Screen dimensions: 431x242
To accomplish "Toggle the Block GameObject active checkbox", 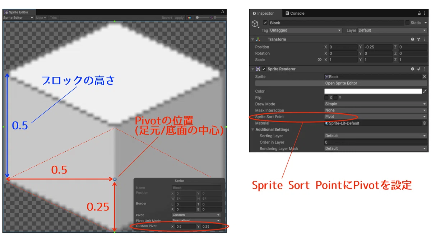I will pos(265,23).
